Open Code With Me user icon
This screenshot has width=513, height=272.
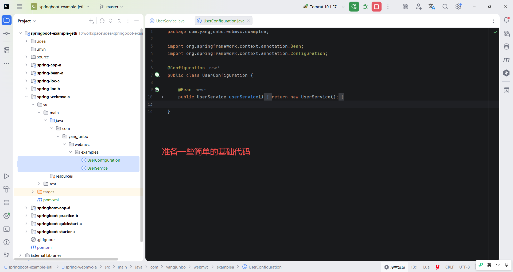tap(419, 7)
